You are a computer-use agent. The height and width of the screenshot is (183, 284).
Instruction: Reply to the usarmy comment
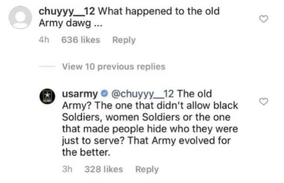click(x=147, y=169)
